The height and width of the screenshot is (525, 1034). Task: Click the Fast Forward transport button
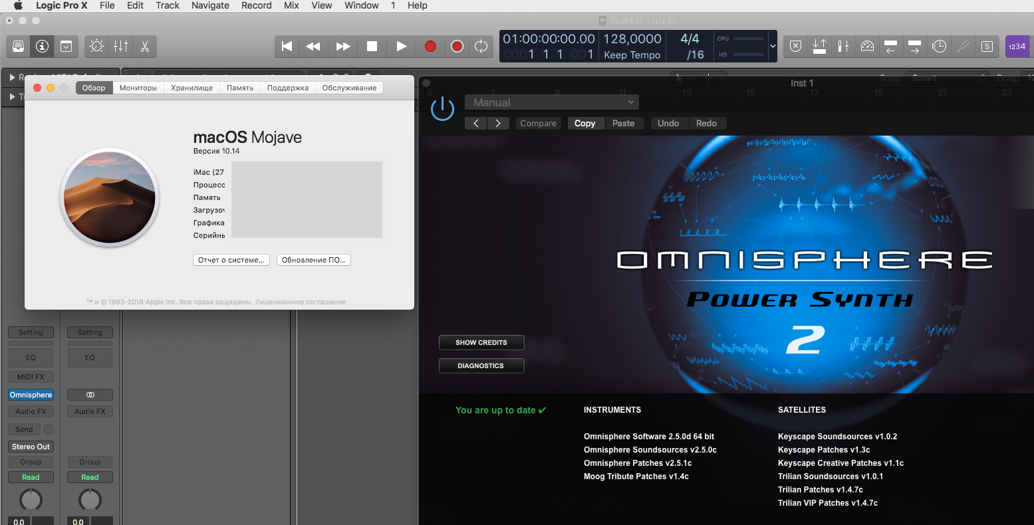(343, 47)
